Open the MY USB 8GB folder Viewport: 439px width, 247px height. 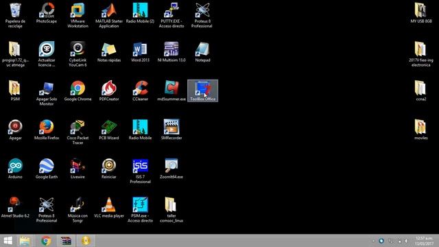tap(420, 13)
